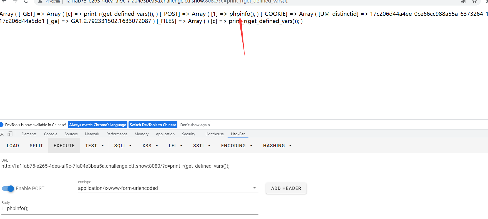Click the [UM_distinctid] text in output
This screenshot has height=219, width=488.
(338, 14)
